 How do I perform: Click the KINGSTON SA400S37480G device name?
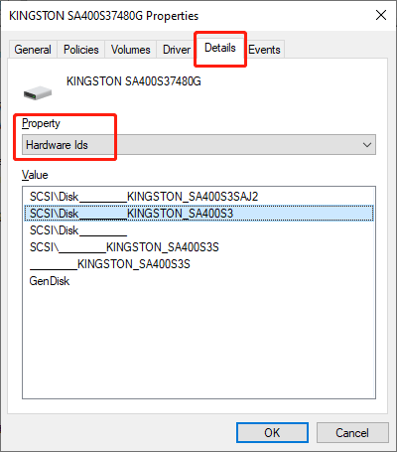click(134, 81)
